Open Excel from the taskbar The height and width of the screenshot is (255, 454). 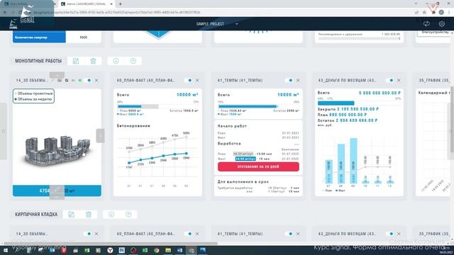click(145, 250)
